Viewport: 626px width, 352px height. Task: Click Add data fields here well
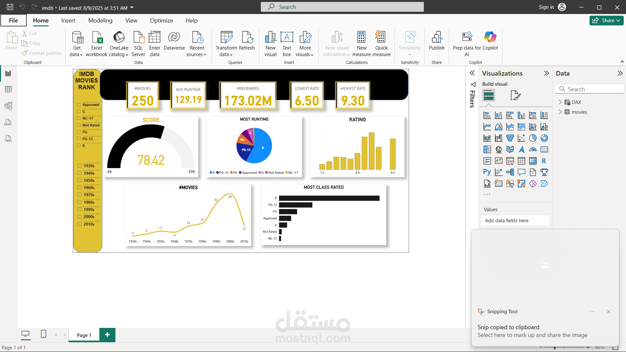pos(515,220)
